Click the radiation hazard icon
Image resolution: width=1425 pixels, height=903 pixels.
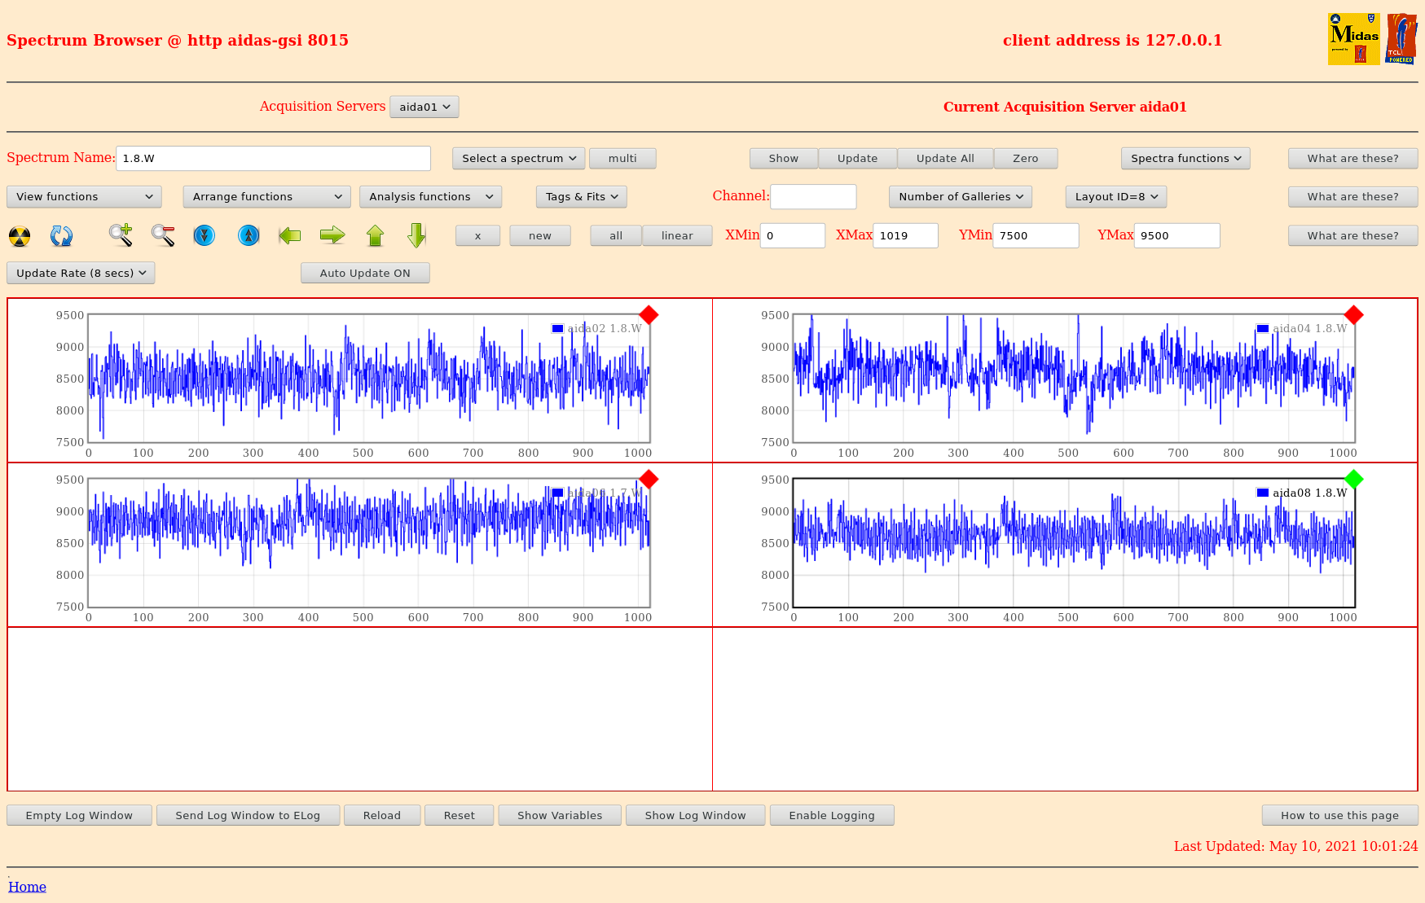click(20, 236)
